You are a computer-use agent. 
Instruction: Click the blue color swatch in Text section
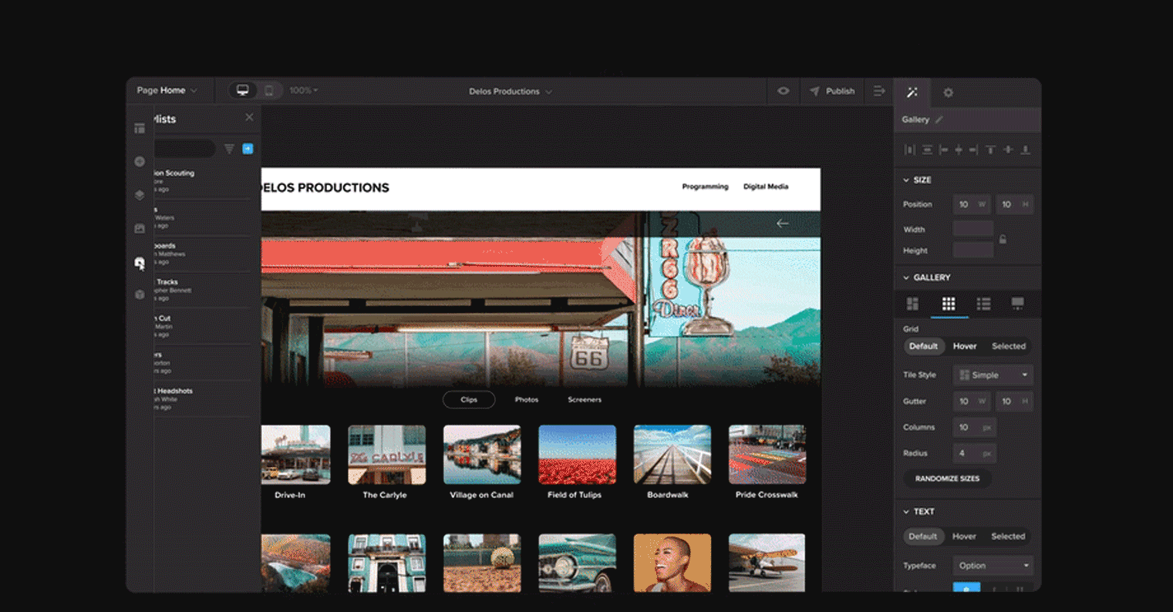(x=966, y=588)
